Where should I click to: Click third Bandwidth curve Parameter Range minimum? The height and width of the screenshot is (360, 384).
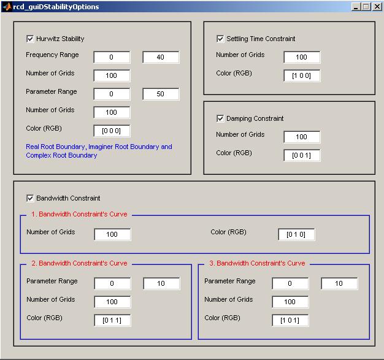pos(290,283)
